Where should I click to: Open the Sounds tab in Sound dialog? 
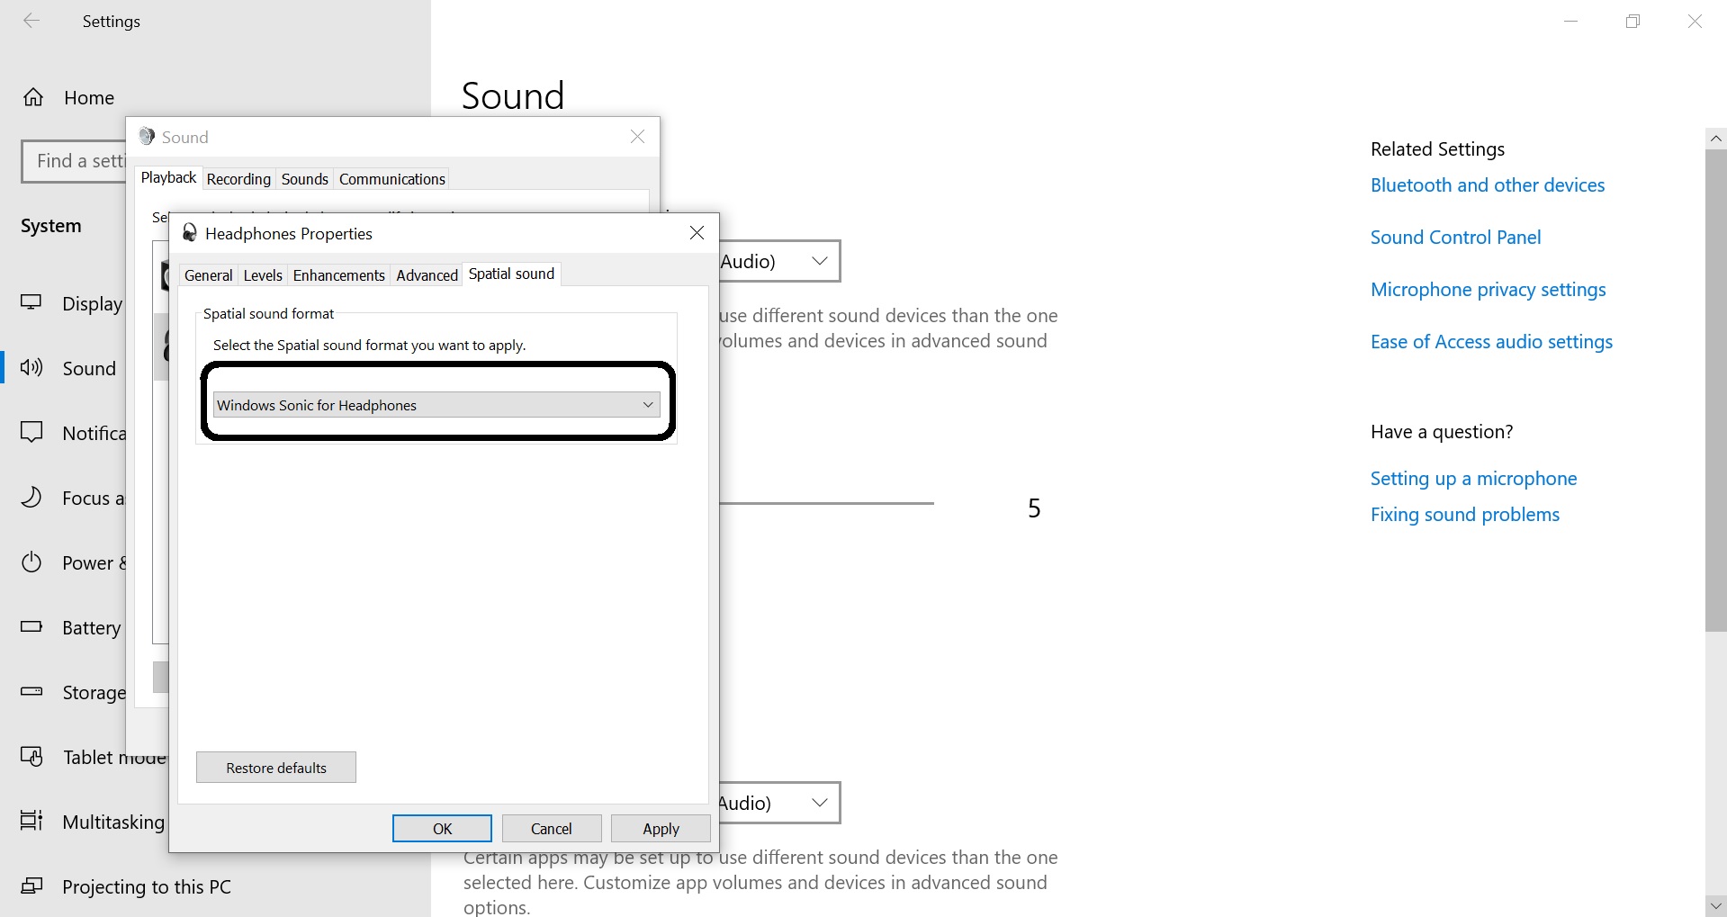[x=305, y=179]
